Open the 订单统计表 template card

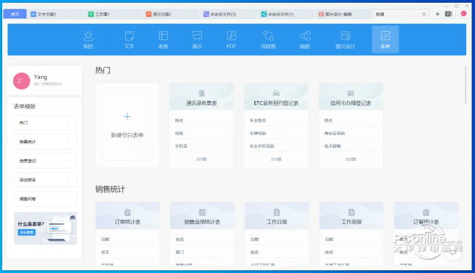128,234
